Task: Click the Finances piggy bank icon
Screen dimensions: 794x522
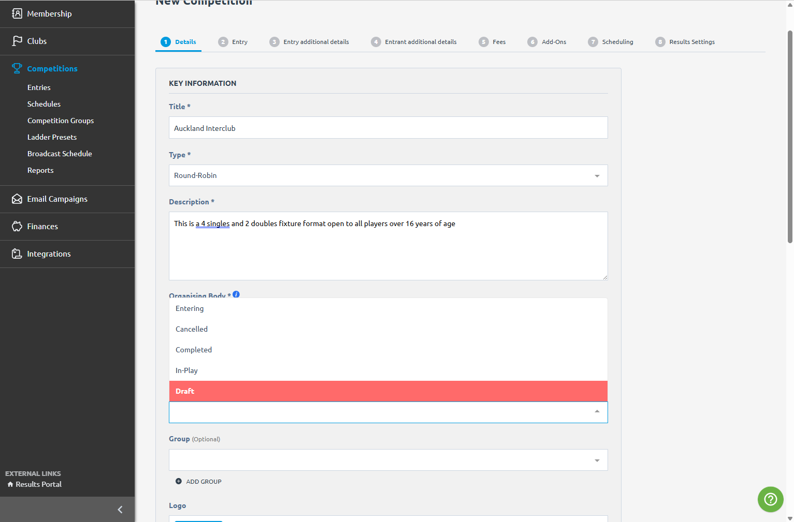Action: pyautogui.click(x=17, y=226)
